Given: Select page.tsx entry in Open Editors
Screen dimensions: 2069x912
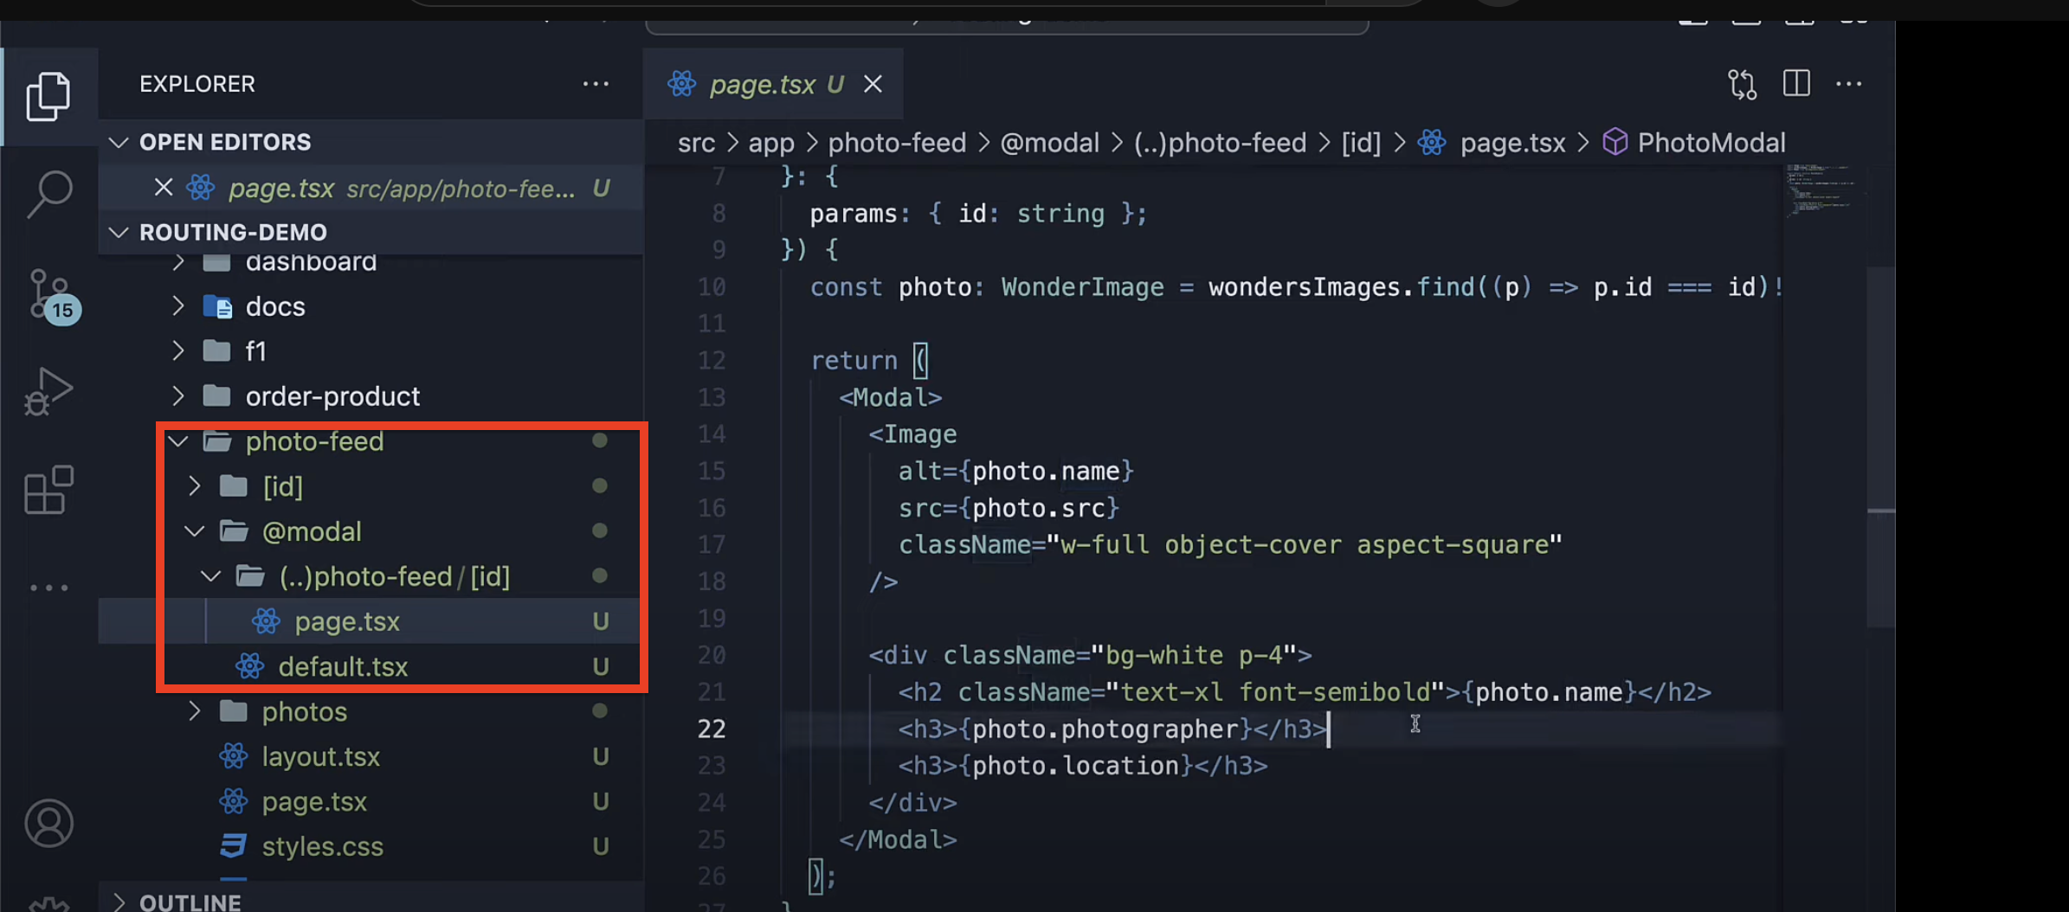Looking at the screenshot, I should tap(371, 187).
